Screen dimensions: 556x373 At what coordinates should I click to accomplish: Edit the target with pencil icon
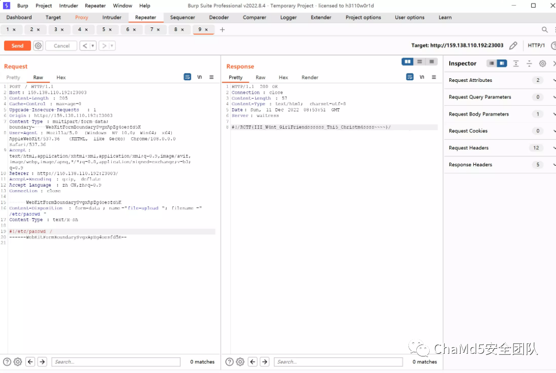click(x=513, y=46)
